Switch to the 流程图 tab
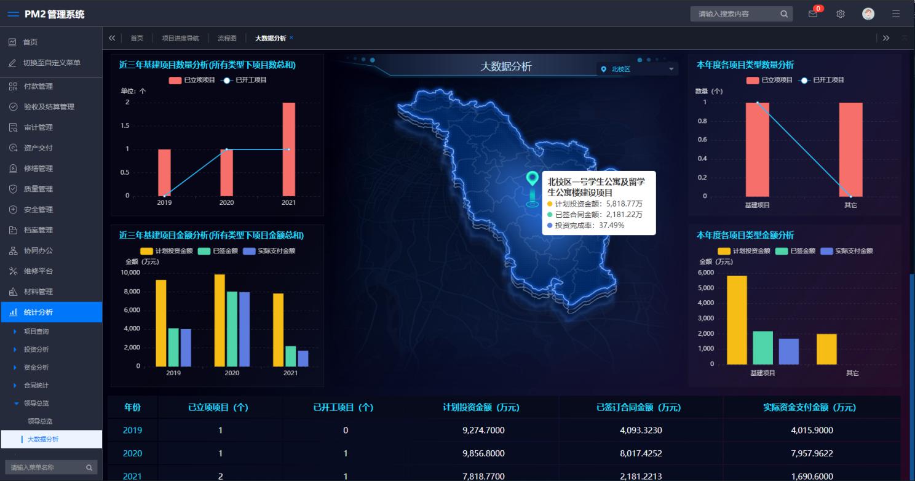 point(227,38)
